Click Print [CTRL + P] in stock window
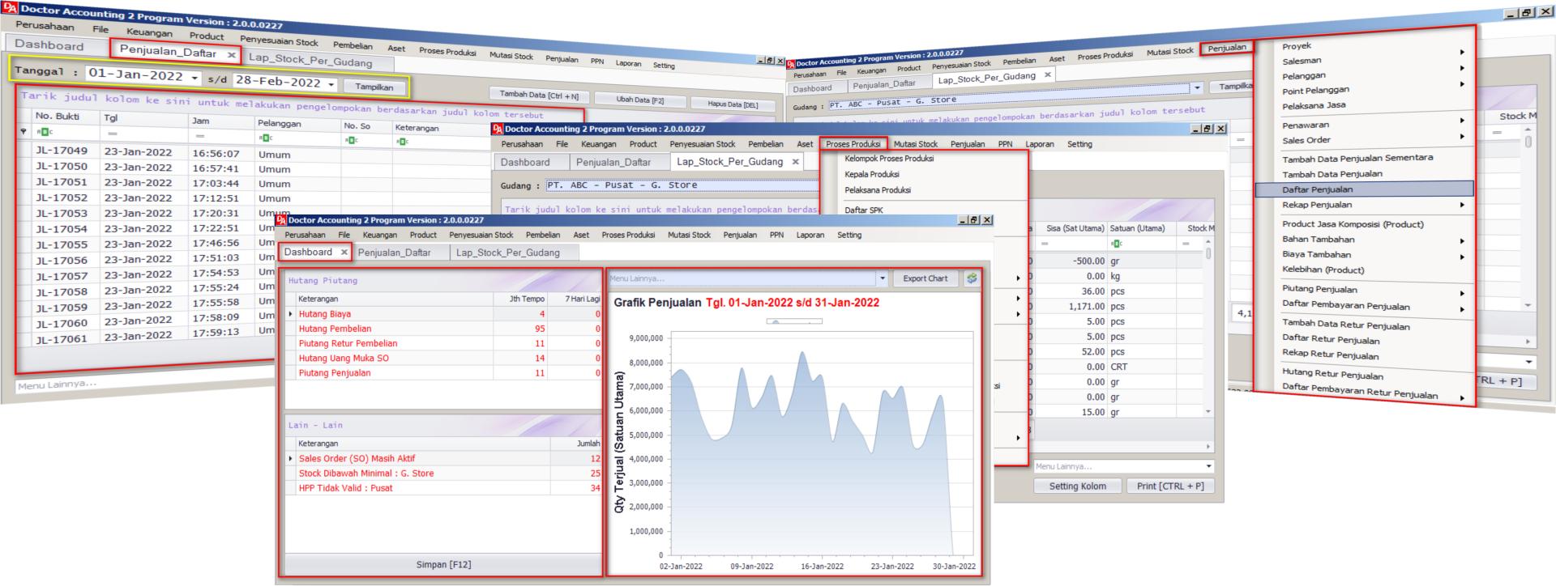This screenshot has height=586, width=1556. click(x=1169, y=486)
